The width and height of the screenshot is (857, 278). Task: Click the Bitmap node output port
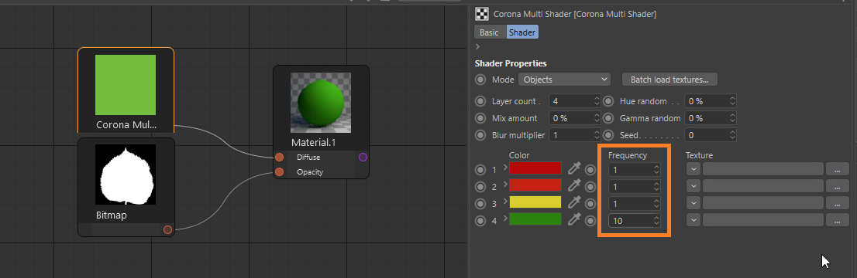(168, 230)
